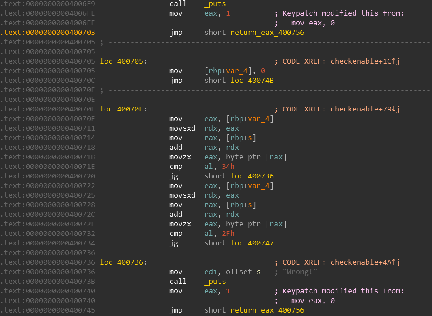Click return_eax_400756 on the 400703 jmp line
The width and height of the screenshot is (432, 316).
[267, 33]
